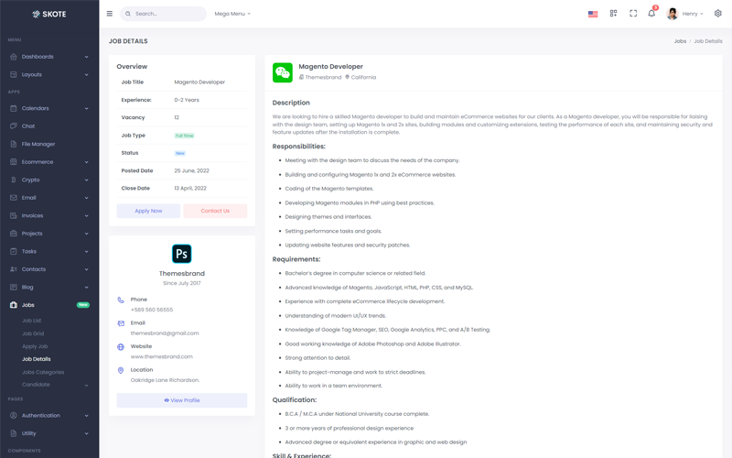Open the settings gear icon
The height and width of the screenshot is (458, 732).
[x=718, y=14]
